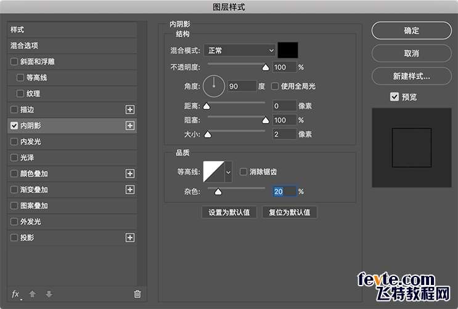Open the fx effects menu icon
This screenshot has height=309, width=458.
16,294
